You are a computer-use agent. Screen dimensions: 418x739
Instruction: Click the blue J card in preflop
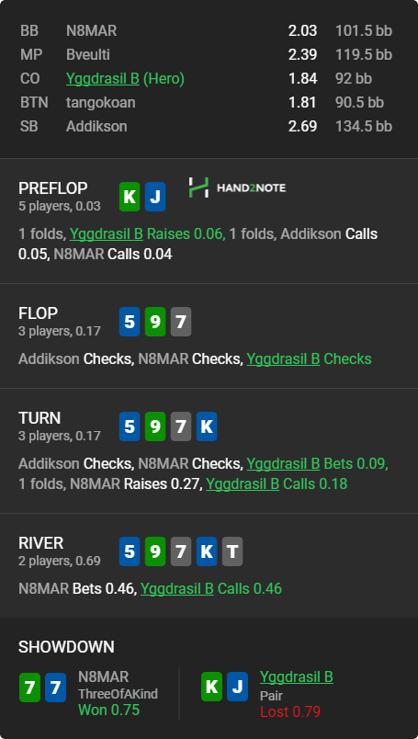pyautogui.click(x=155, y=197)
